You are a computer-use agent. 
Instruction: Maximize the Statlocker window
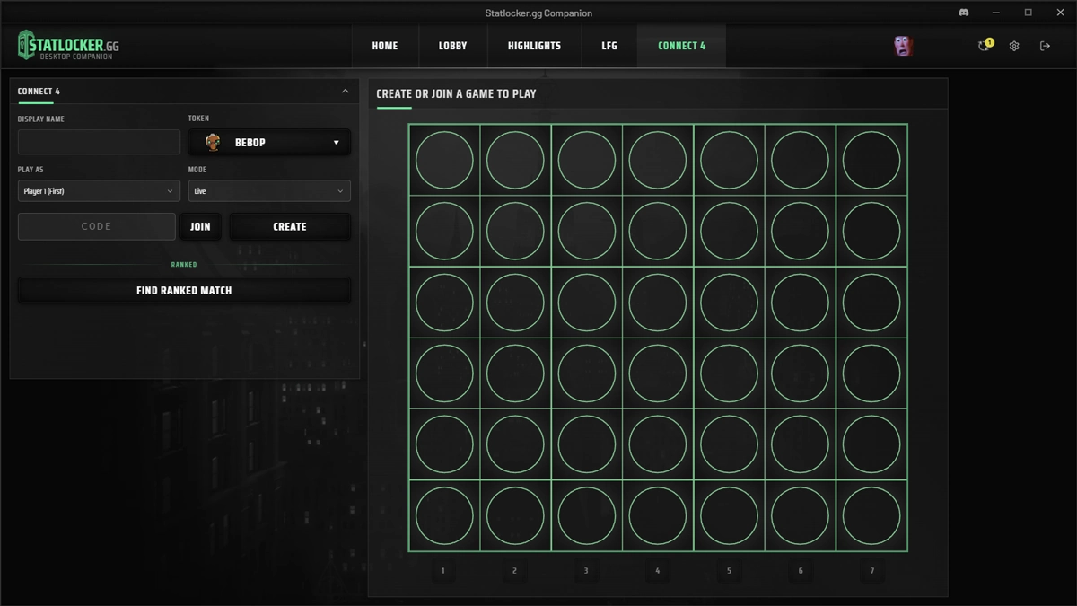1029,13
